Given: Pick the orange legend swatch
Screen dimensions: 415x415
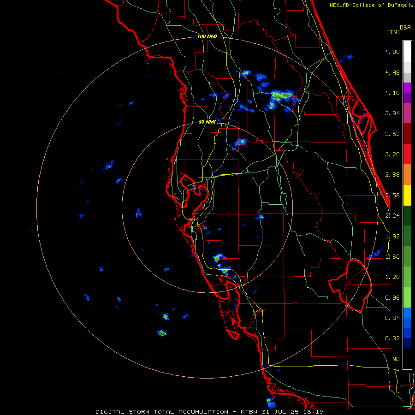Looking at the screenshot, I should tap(407, 175).
